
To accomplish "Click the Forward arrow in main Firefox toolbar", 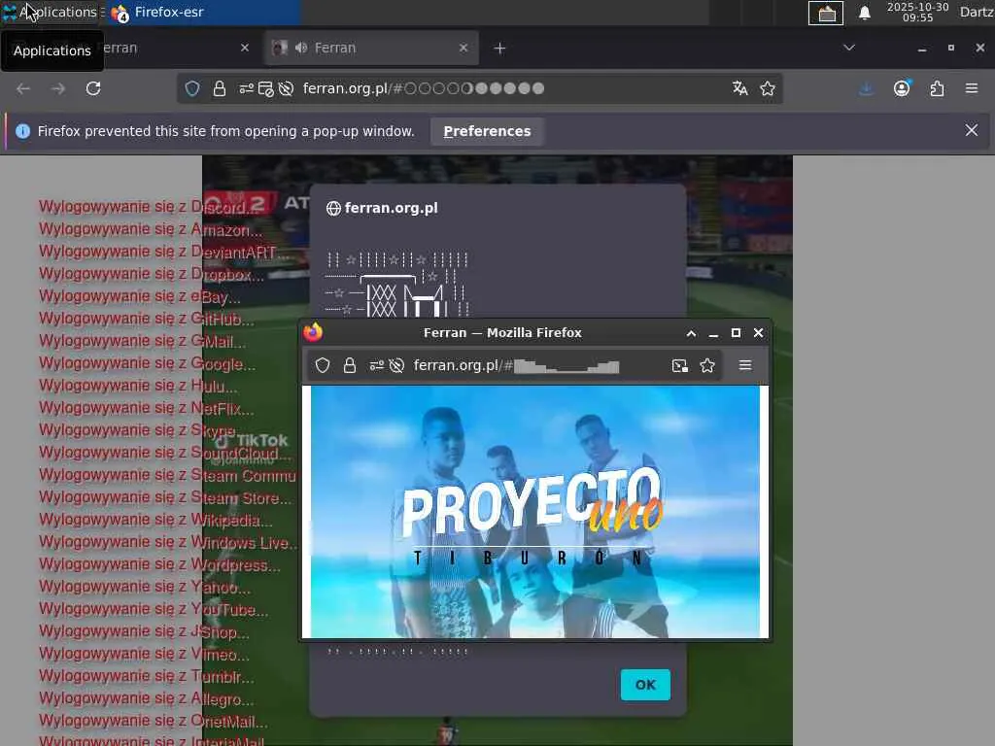I will click(x=57, y=88).
